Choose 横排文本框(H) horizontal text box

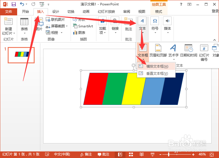coord(156,66)
